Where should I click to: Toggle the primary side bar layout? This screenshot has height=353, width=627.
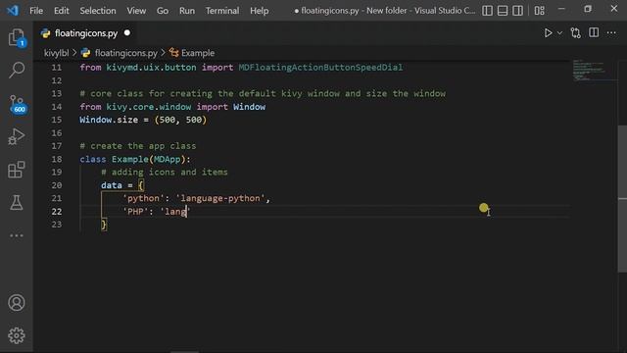click(x=487, y=11)
